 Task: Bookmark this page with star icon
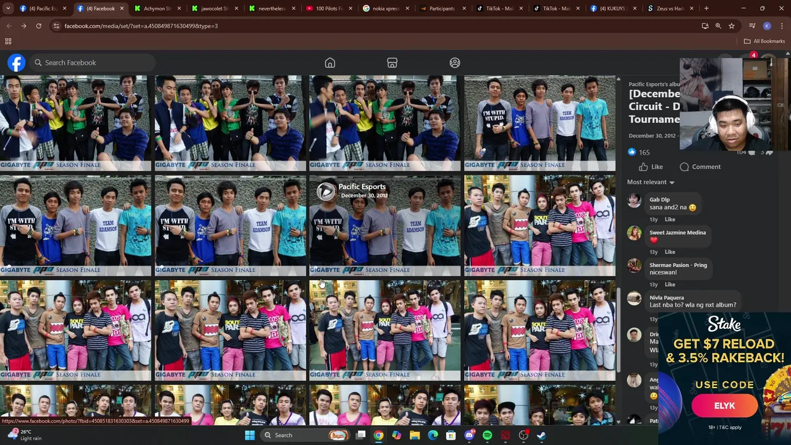pos(732,26)
